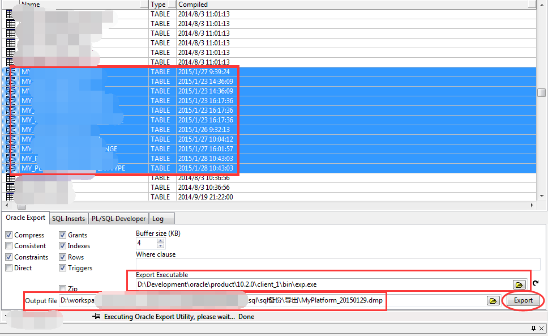Click the Export Executable path field
The width and height of the screenshot is (548, 336).
[324, 284]
